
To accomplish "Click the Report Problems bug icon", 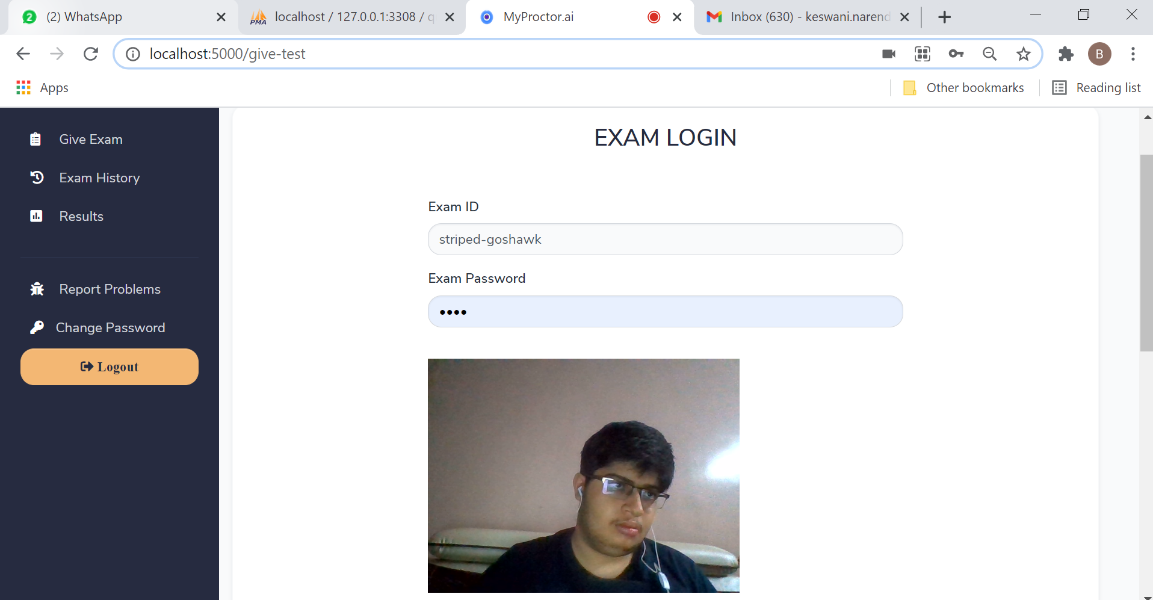I will tap(37, 289).
